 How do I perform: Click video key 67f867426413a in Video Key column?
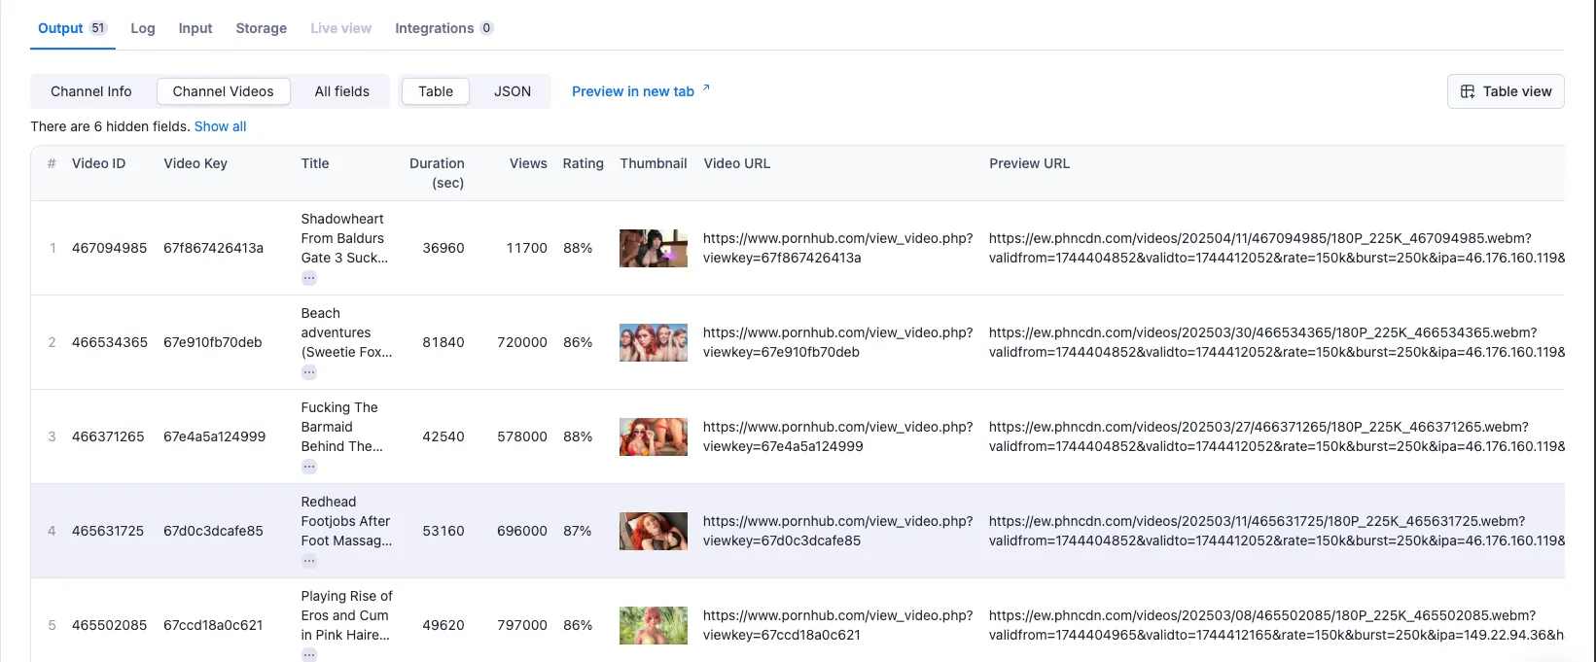click(213, 248)
